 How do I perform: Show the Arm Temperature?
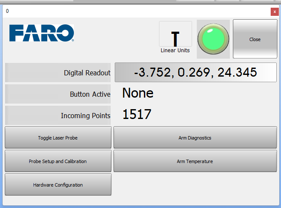click(x=195, y=161)
